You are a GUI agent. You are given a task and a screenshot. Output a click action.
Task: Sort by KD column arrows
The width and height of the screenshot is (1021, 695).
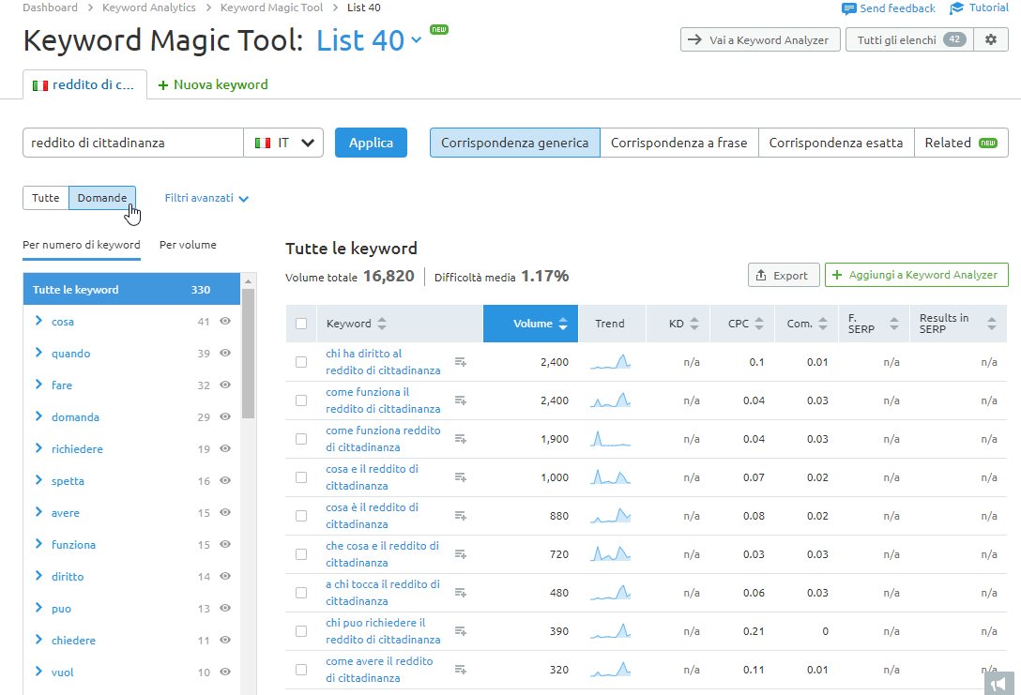(694, 324)
